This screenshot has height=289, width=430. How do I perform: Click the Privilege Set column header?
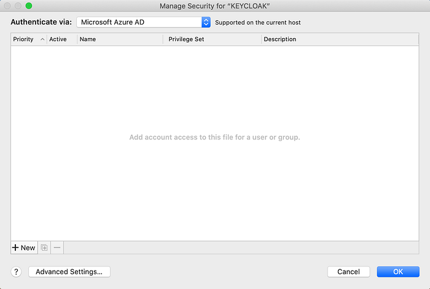click(213, 39)
